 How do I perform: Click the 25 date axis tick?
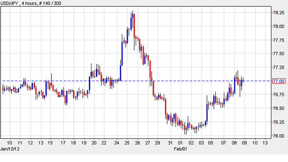127,143
